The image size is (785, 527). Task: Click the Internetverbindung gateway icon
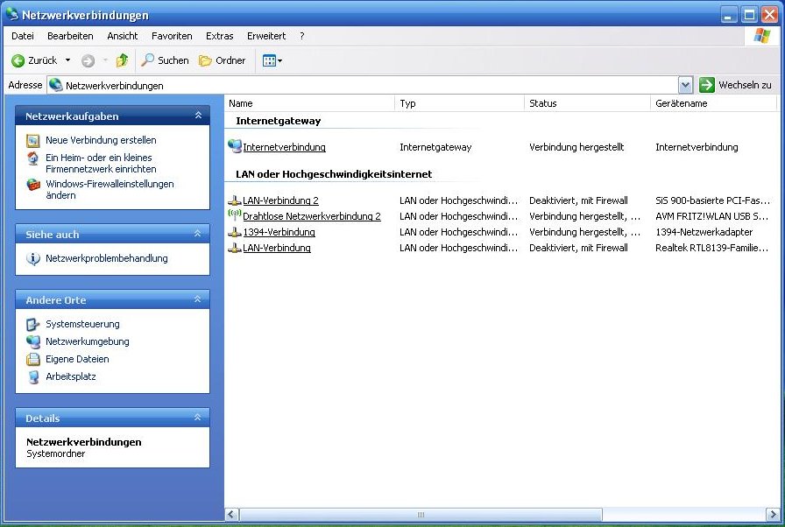click(234, 146)
